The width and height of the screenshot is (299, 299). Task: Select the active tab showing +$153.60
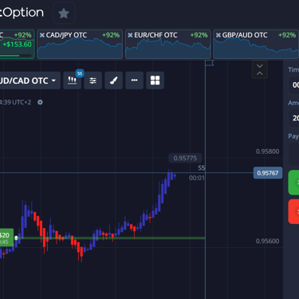point(18,44)
